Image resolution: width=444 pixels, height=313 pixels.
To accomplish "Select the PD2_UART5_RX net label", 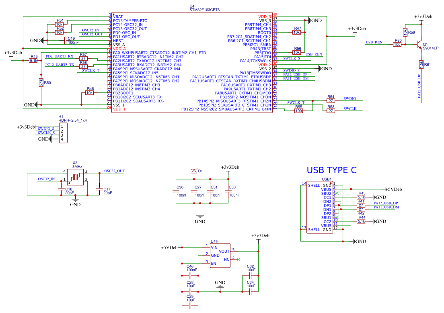I will coord(60,57).
